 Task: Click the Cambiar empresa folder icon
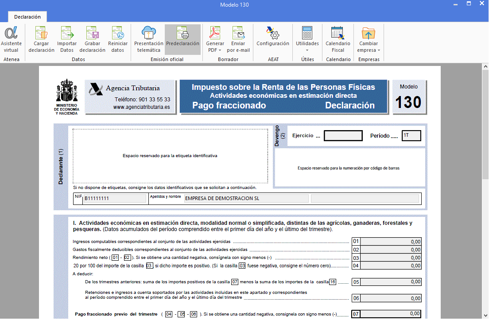369,32
